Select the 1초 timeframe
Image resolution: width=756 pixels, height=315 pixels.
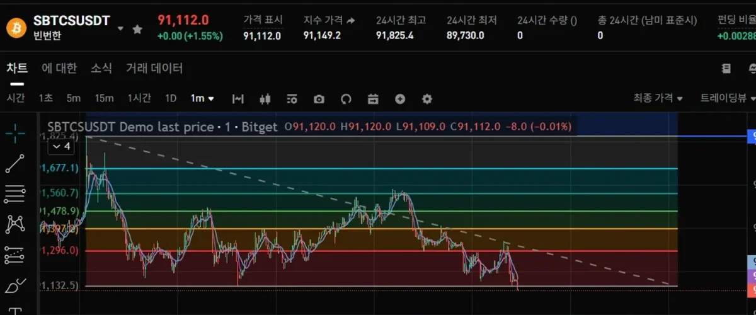pyautogui.click(x=46, y=98)
